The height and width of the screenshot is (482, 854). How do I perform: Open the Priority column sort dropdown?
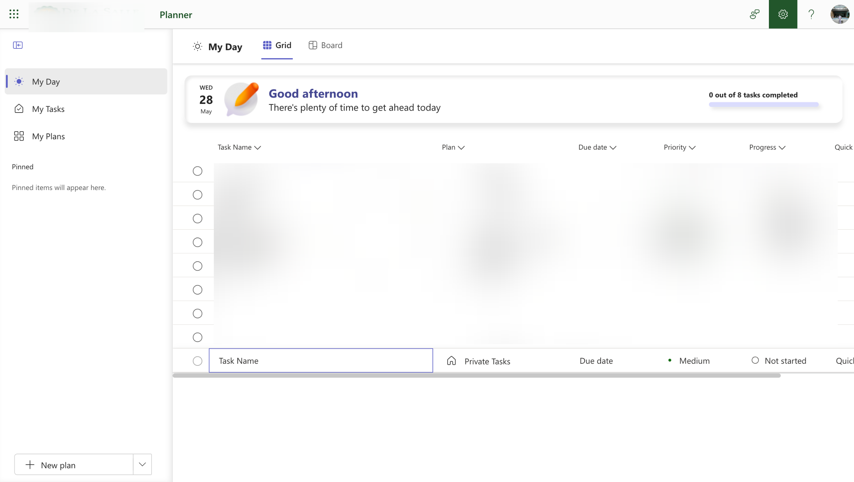[x=692, y=148]
